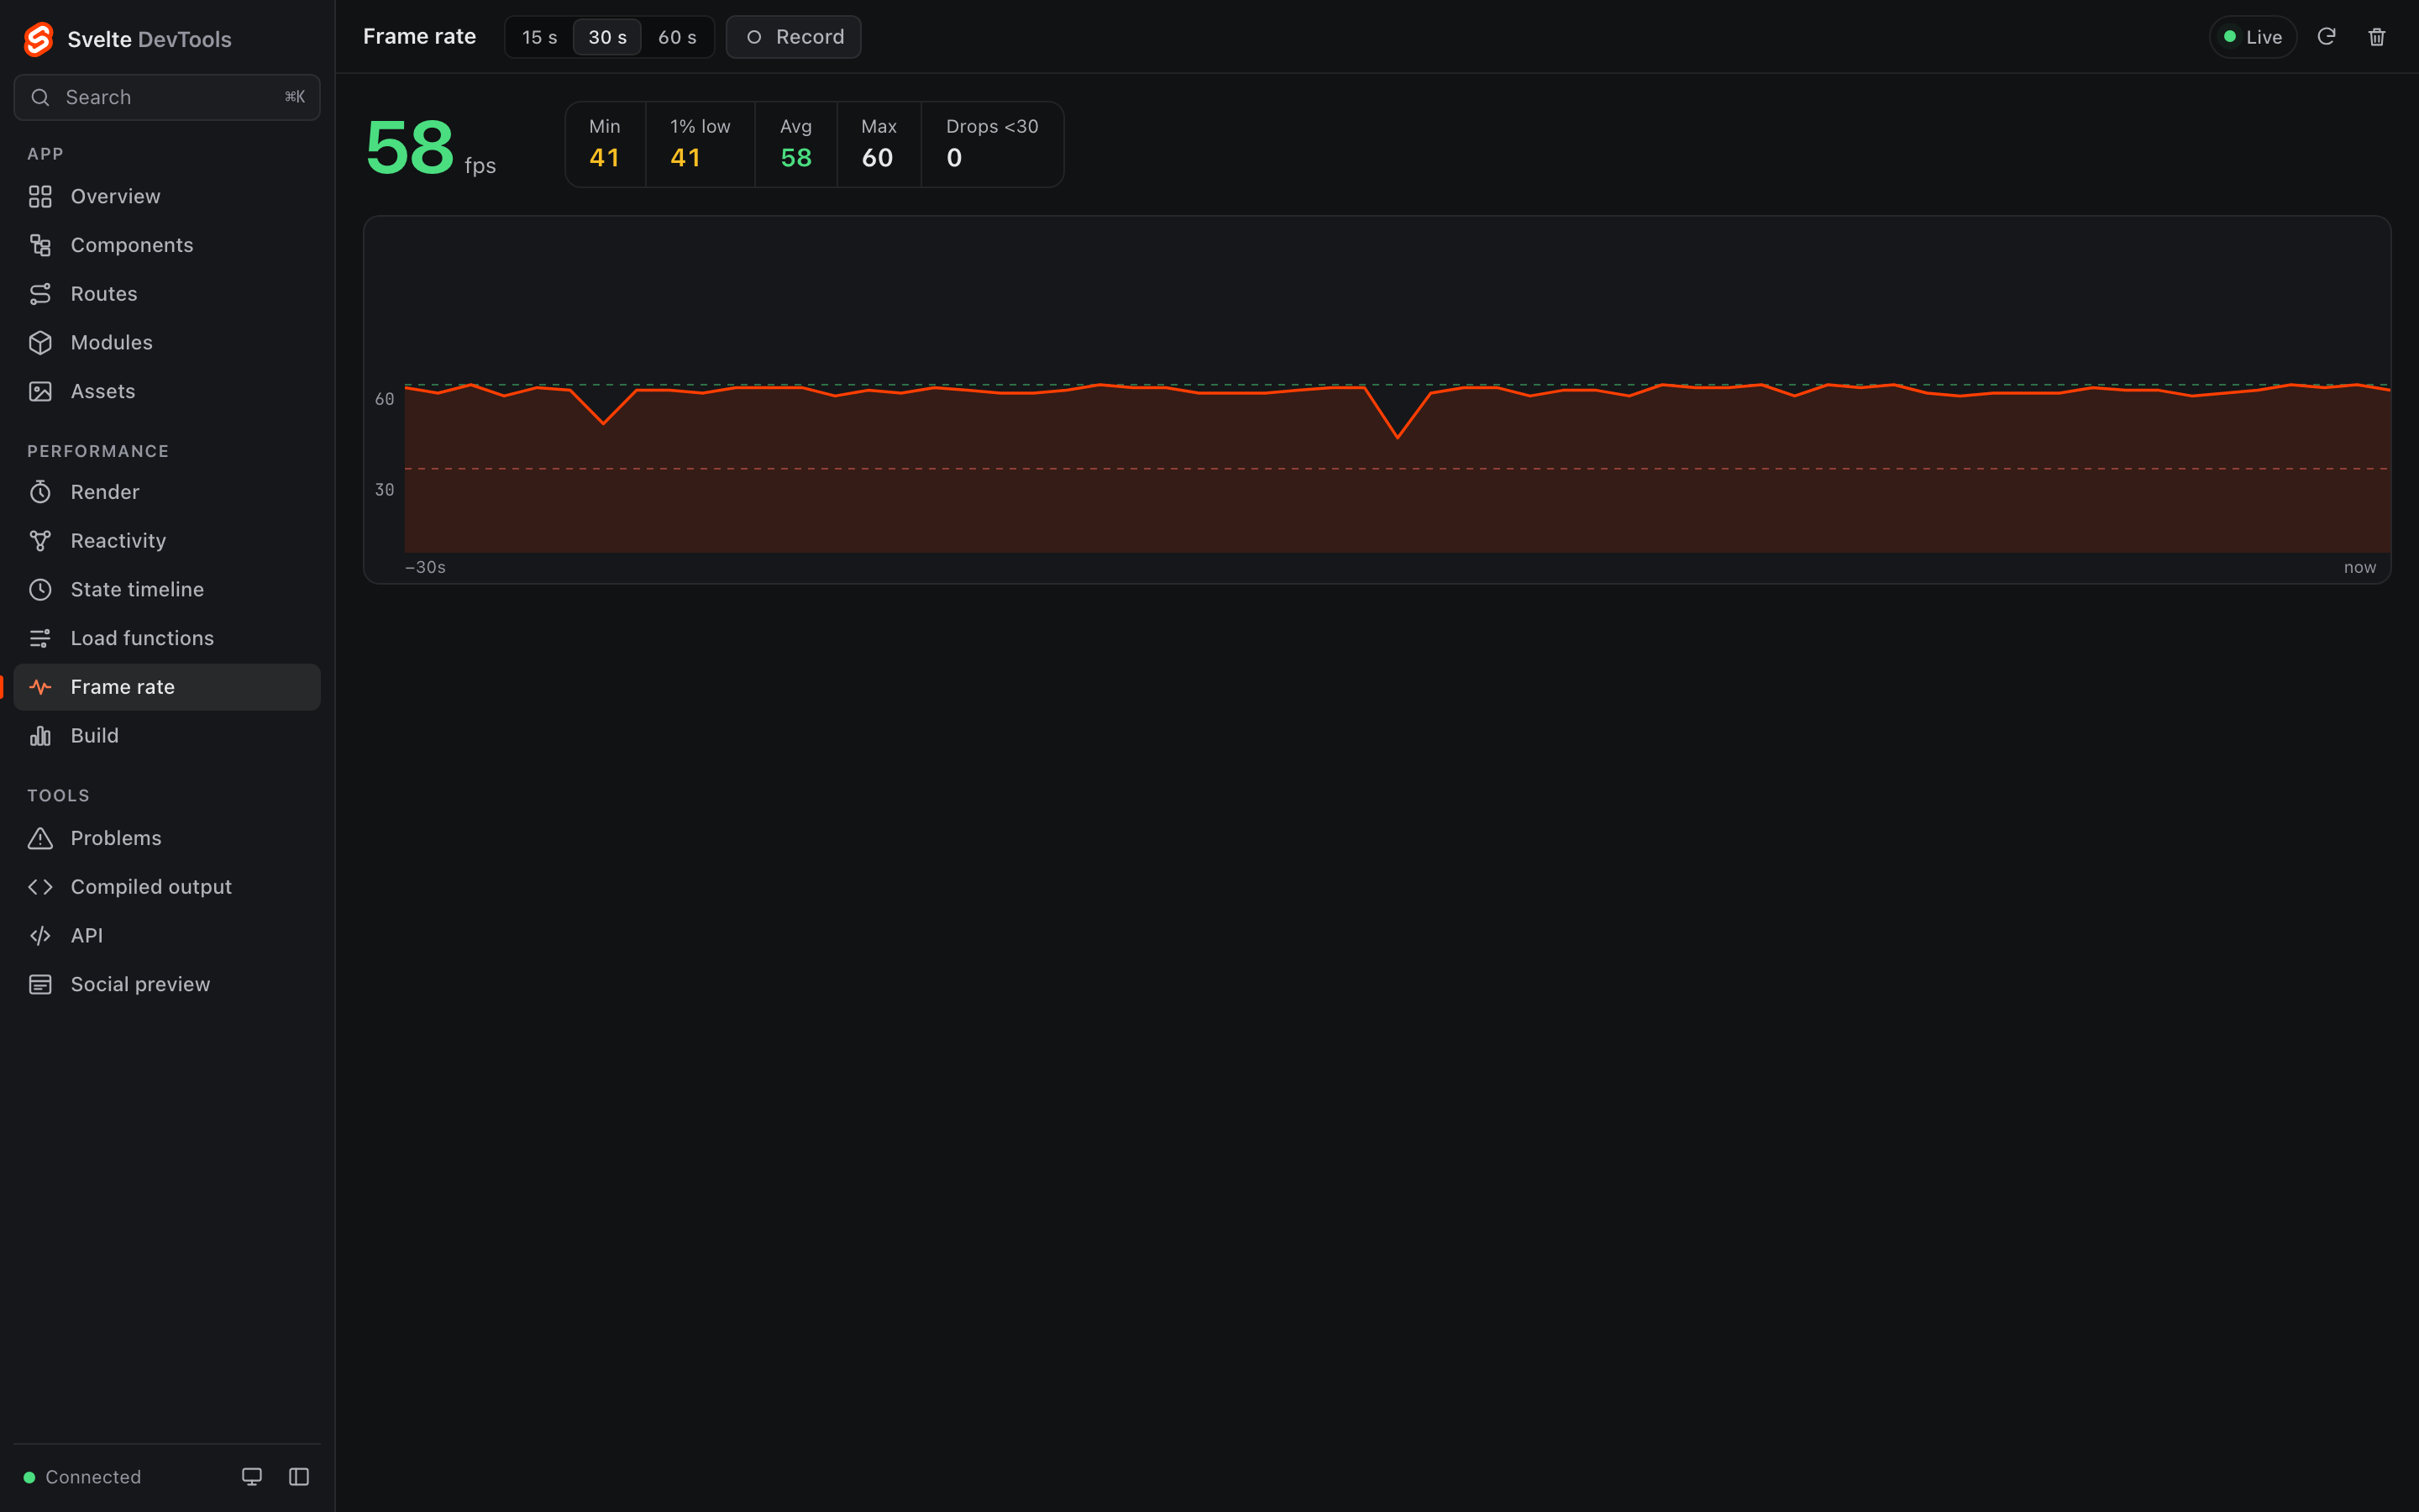
Task: Navigate to Reactivity label in sidebar
Action: pyautogui.click(x=118, y=541)
